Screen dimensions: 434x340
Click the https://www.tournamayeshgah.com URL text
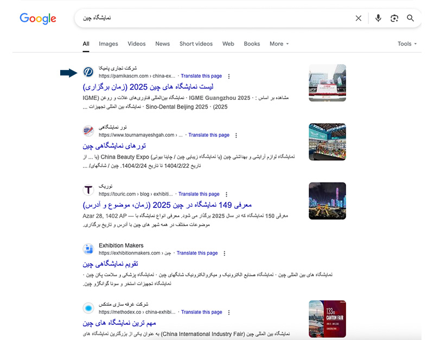point(141,135)
